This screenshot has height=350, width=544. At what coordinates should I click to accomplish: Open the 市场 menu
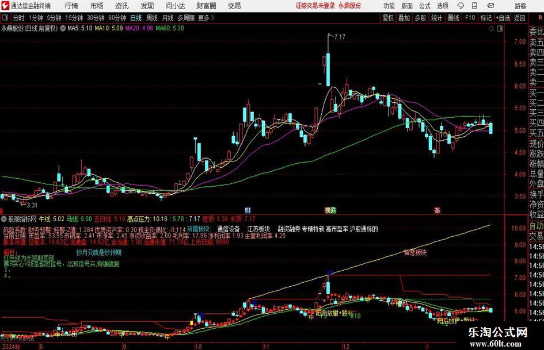(x=97, y=6)
